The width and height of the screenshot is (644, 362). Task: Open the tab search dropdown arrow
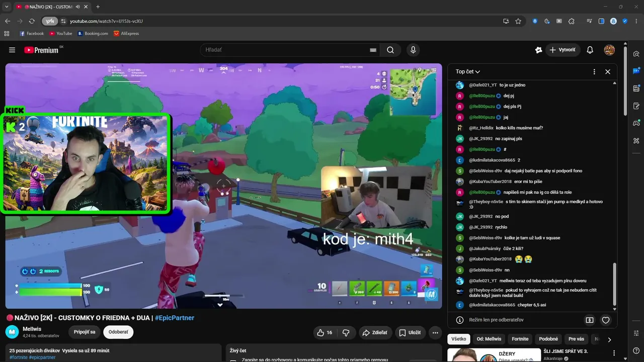click(x=7, y=7)
